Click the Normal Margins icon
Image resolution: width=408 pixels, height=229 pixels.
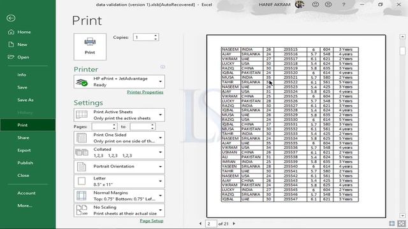[x=82, y=196]
